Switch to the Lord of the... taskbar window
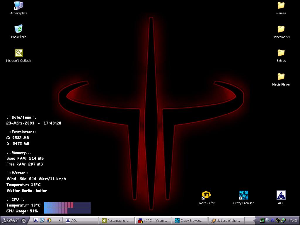The image size is (300, 225). [226, 221]
